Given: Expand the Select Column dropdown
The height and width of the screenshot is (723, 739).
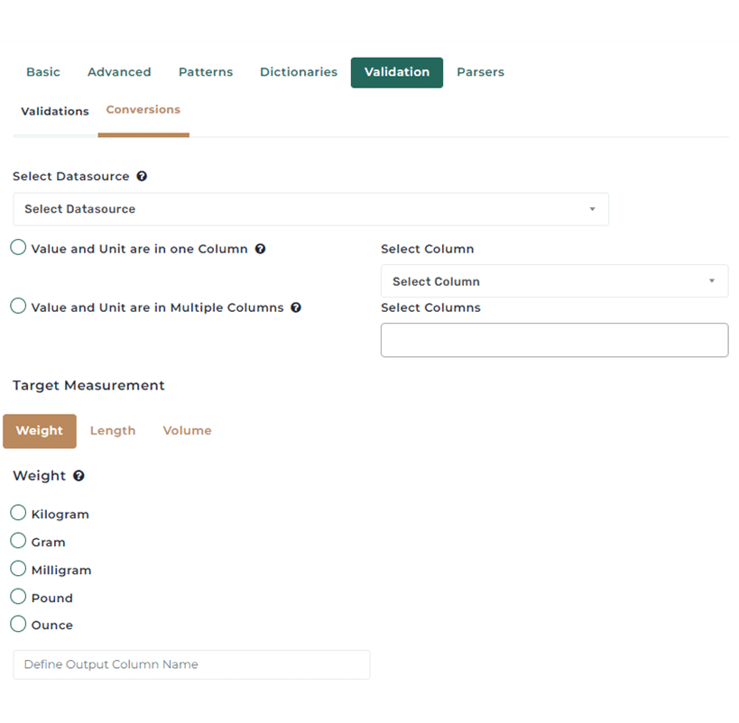Looking at the screenshot, I should point(554,280).
